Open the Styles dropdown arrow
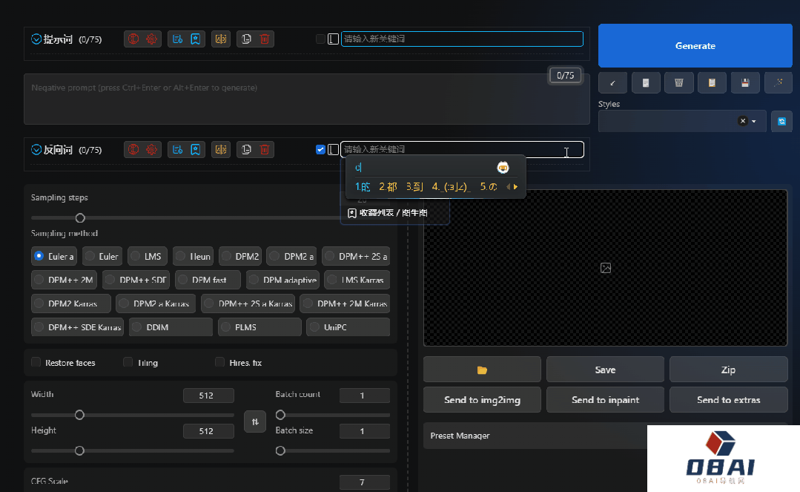Image resolution: width=800 pixels, height=492 pixels. tap(754, 121)
